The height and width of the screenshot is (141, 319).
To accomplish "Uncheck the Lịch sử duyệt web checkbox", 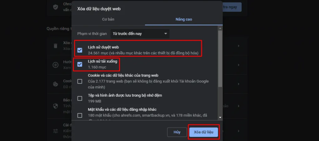I will tap(80, 50).
